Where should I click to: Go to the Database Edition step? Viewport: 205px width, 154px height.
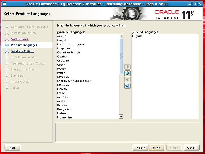[22, 51]
